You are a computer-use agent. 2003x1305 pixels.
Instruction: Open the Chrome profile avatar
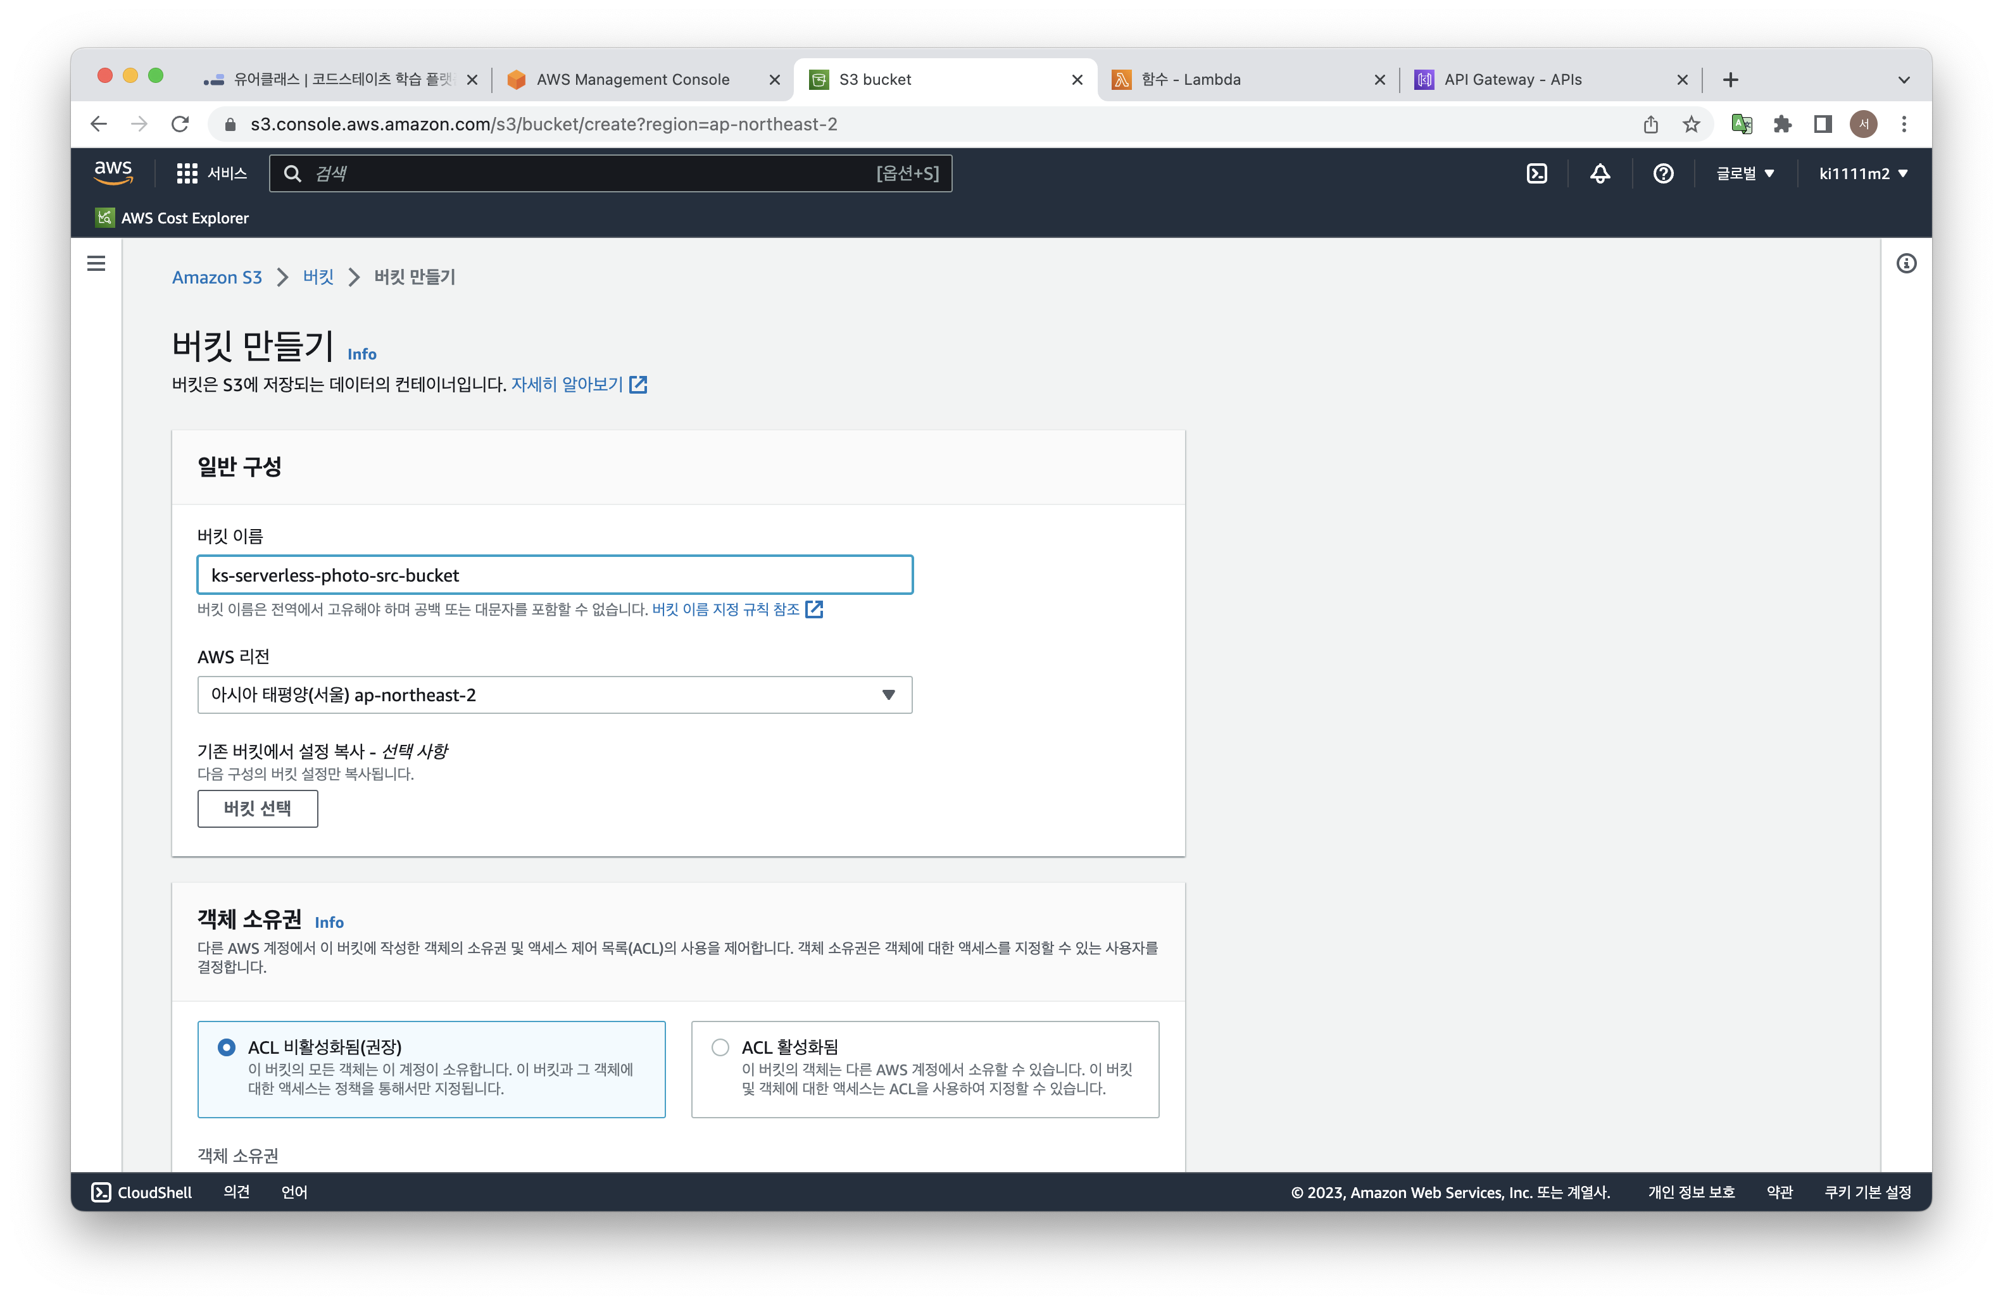point(1863,125)
